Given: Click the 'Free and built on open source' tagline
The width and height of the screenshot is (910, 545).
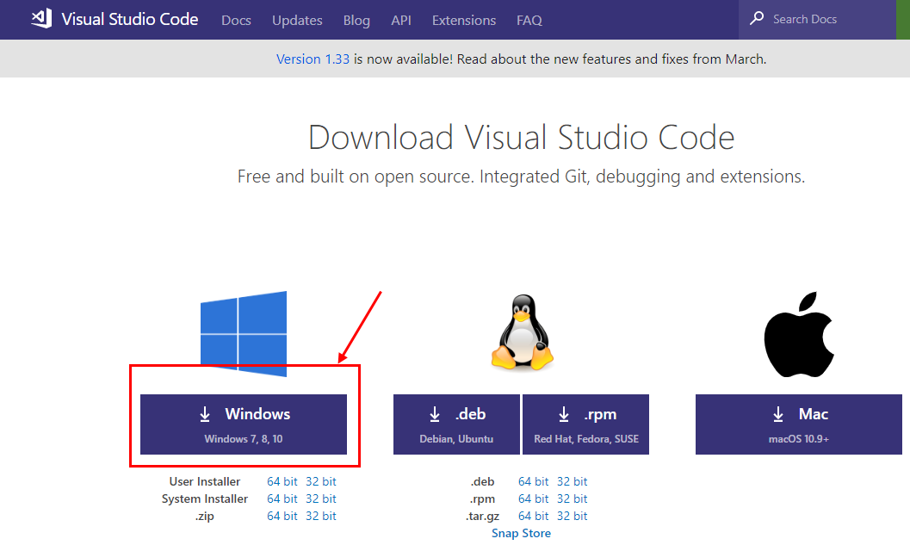Looking at the screenshot, I should pos(521,177).
